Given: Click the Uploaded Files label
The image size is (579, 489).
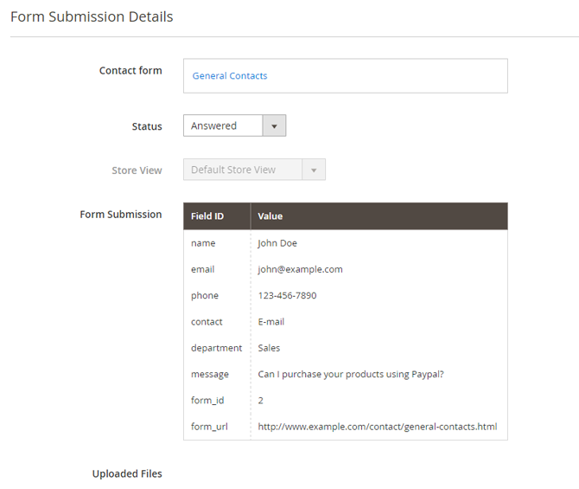Looking at the screenshot, I should [x=127, y=473].
